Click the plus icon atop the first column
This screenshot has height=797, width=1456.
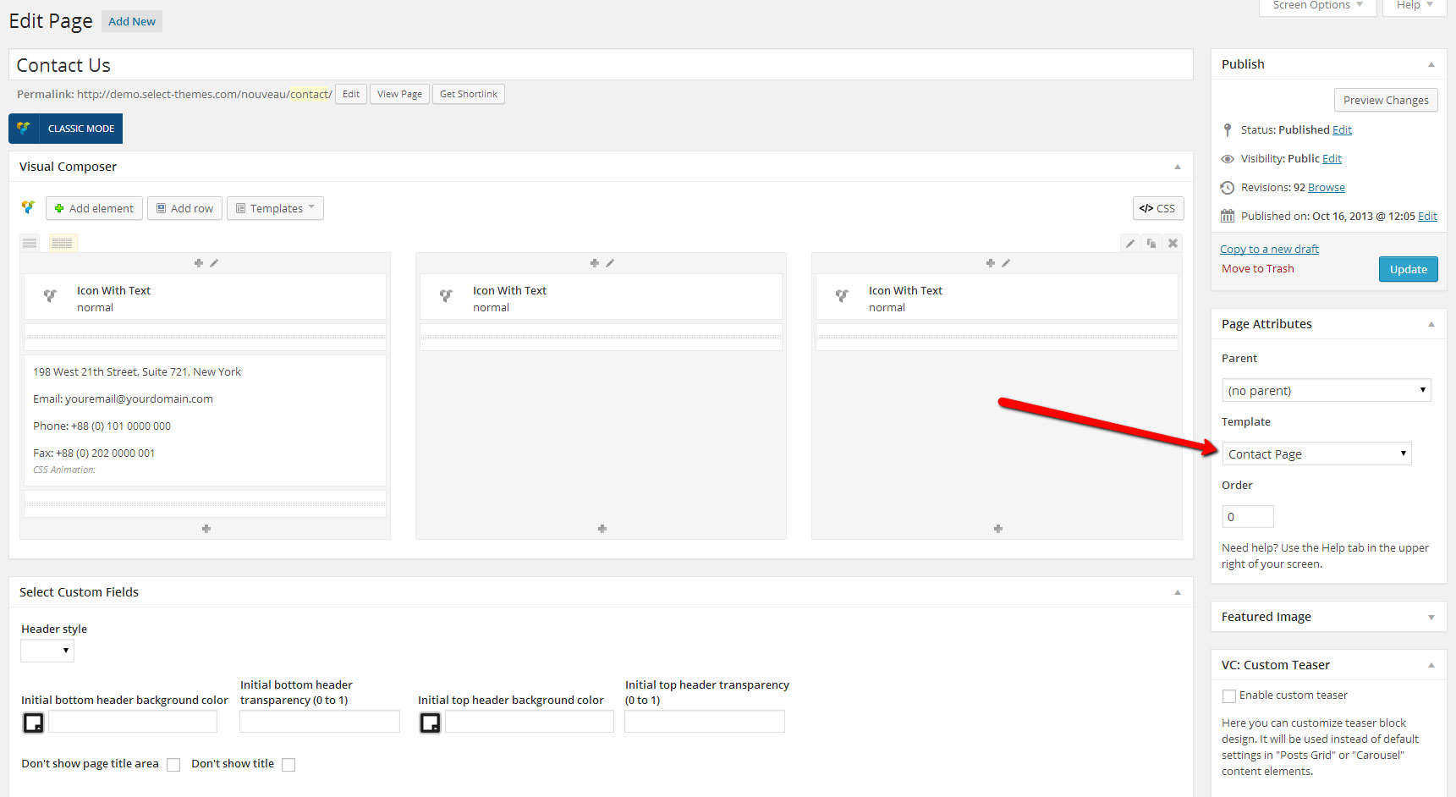tap(199, 263)
